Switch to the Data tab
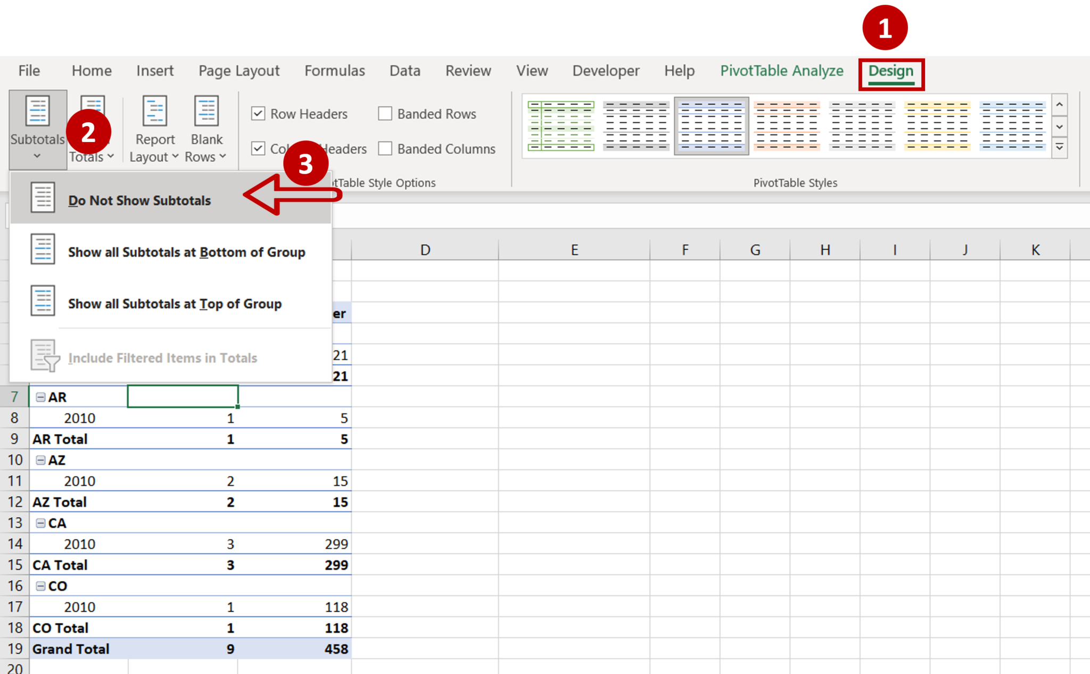Screen dimensions: 1090x674 click(x=405, y=71)
